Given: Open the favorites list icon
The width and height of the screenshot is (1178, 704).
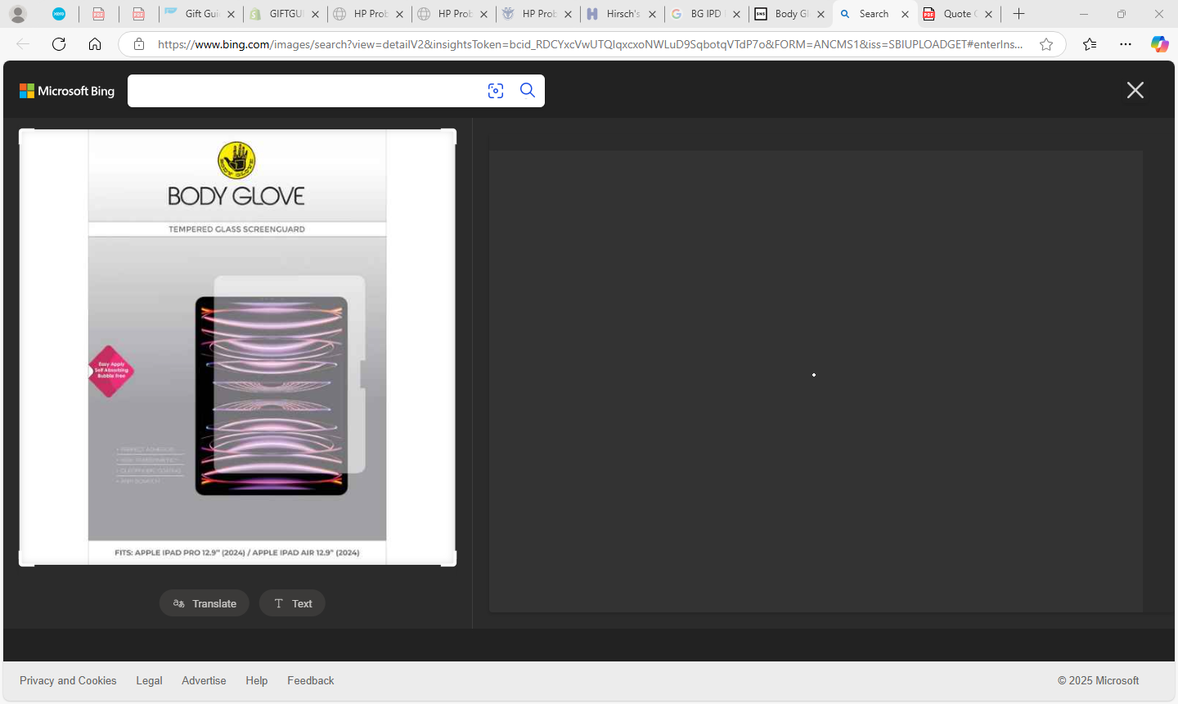Looking at the screenshot, I should [x=1089, y=44].
